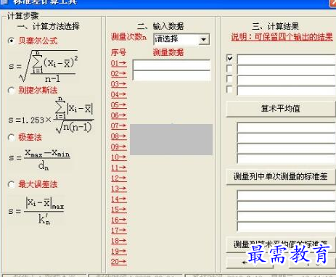The height and width of the screenshot is (277, 336).
Task: Click the second output box beside the unchecked checkbox
Action: point(287,70)
